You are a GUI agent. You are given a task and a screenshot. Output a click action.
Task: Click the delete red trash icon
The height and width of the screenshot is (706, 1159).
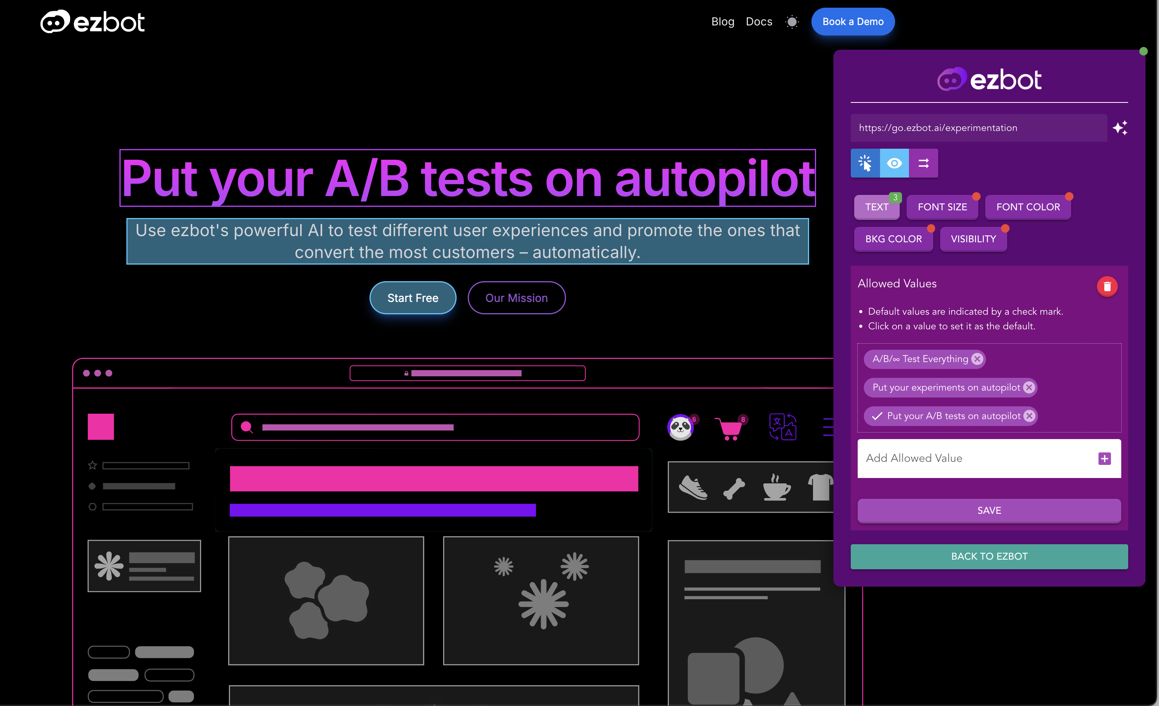[x=1107, y=287]
